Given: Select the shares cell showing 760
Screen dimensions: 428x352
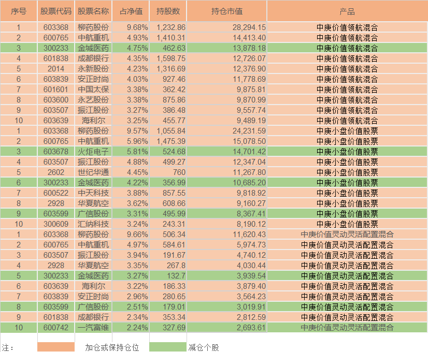Looking at the screenshot, I should point(168,172).
